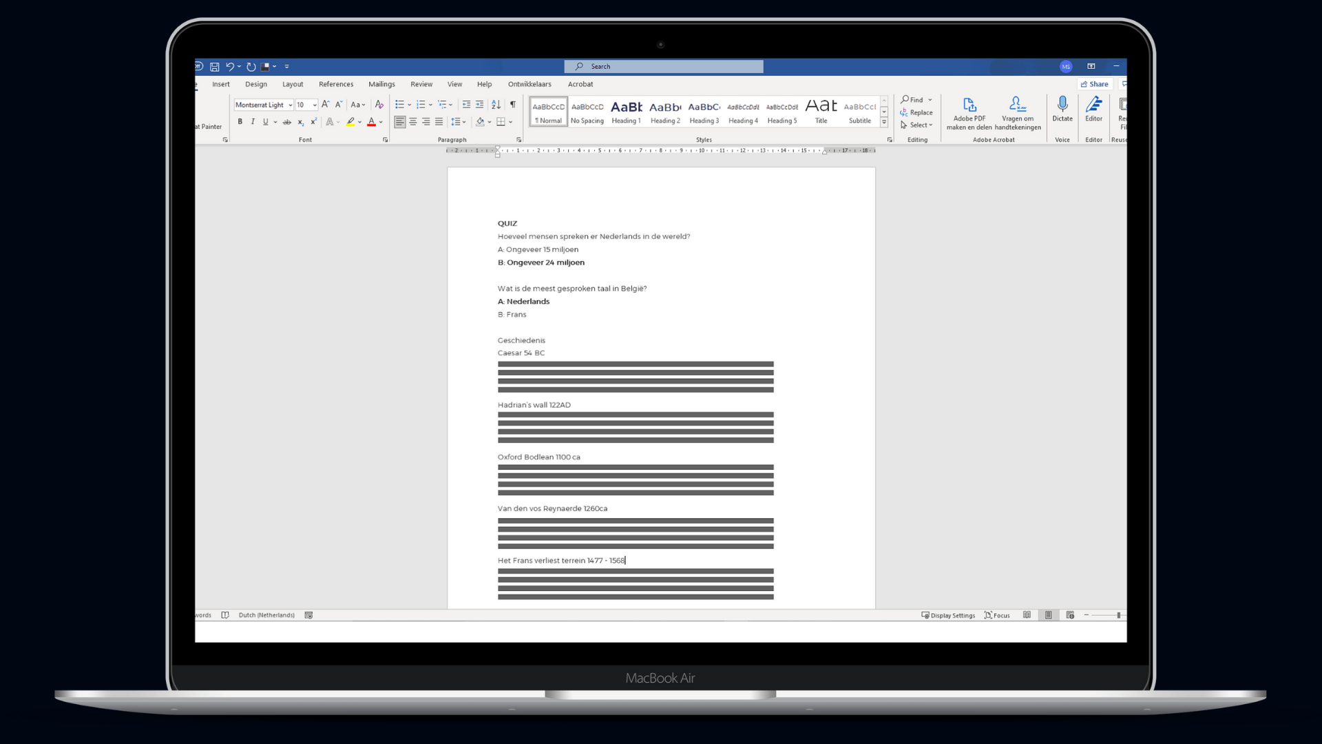This screenshot has height=744, width=1322.
Task: Click the Sort A-Z icon
Action: point(496,105)
